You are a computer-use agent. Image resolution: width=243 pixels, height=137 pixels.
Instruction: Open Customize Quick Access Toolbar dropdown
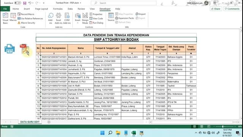(44, 3)
